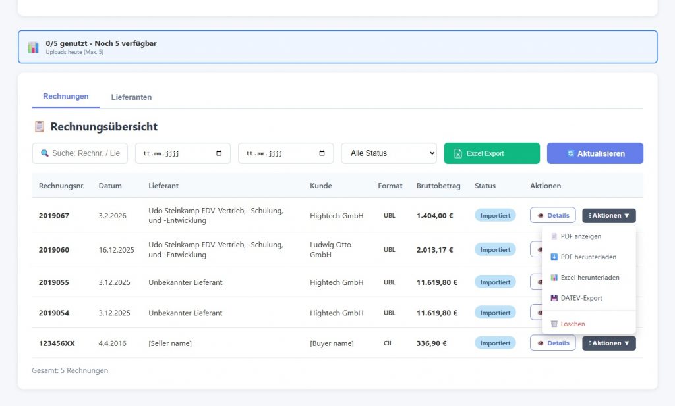675x406 pixels.
Task: Select the Rechnungen tab
Action: 65,95
